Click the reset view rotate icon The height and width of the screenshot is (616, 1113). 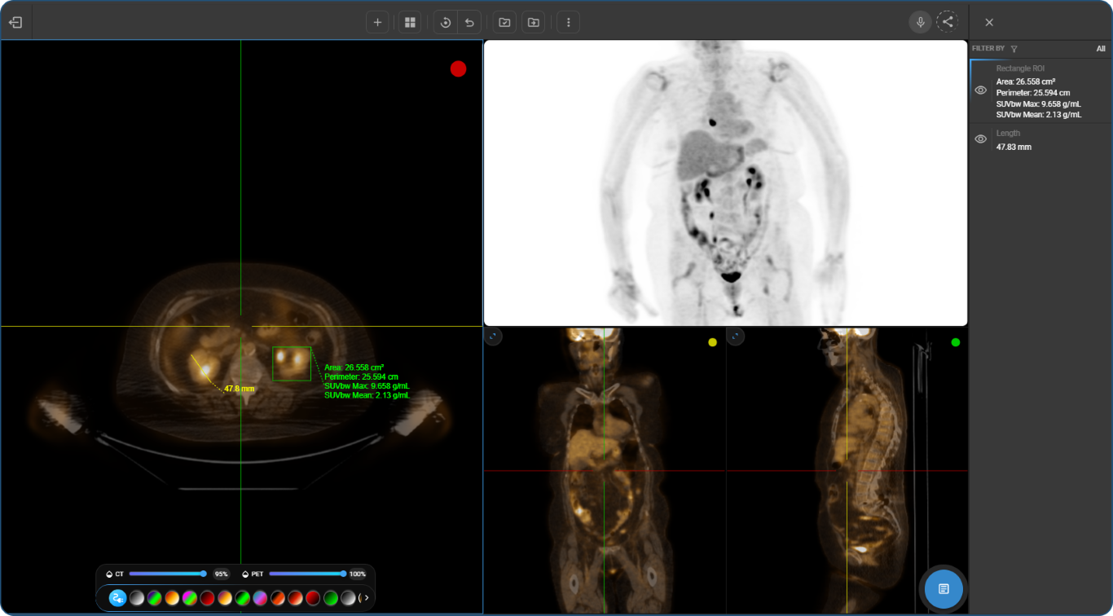(446, 22)
